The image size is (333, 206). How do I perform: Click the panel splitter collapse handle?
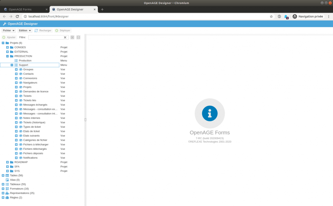pos(86,120)
